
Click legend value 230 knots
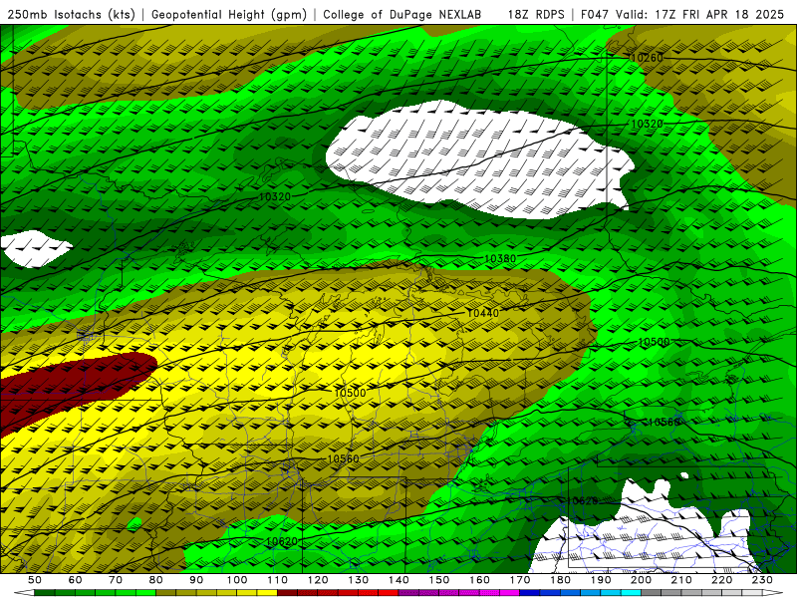click(x=762, y=580)
